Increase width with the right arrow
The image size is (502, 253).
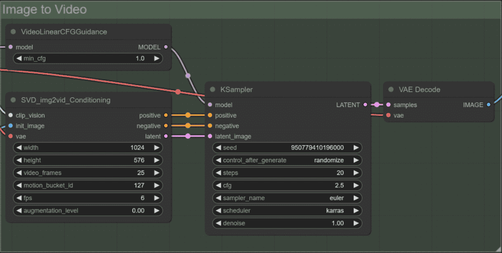click(157, 147)
